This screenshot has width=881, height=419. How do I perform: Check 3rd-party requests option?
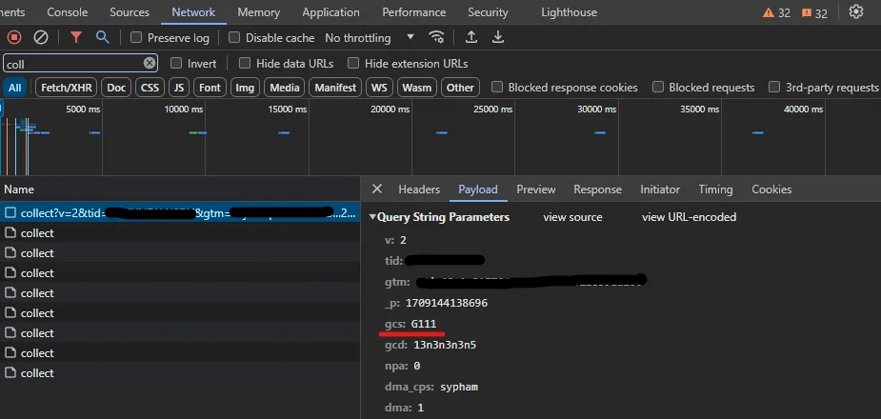[774, 87]
